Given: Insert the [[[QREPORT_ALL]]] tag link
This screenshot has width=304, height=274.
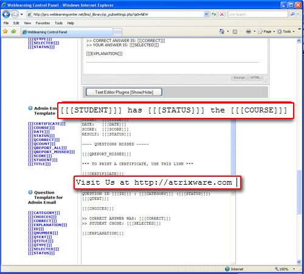Looking at the screenshot, I should point(47,148).
